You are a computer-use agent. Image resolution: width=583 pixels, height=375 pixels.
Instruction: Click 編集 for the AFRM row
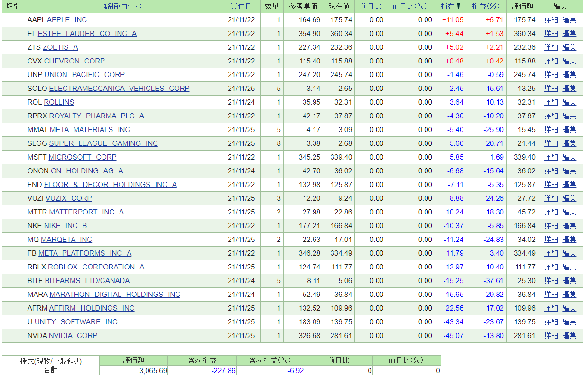pyautogui.click(x=569, y=308)
